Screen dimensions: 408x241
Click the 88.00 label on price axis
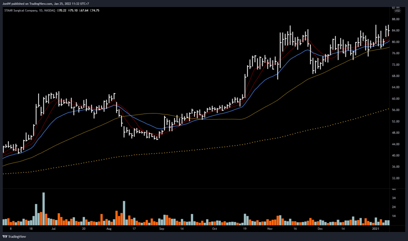[396, 19]
